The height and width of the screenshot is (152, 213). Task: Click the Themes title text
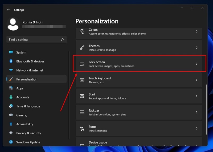94,46
